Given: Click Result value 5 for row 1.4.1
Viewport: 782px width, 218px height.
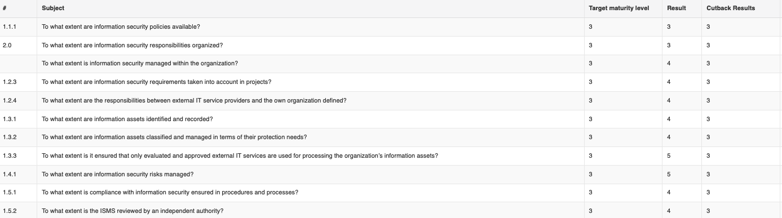Looking at the screenshot, I should [669, 174].
